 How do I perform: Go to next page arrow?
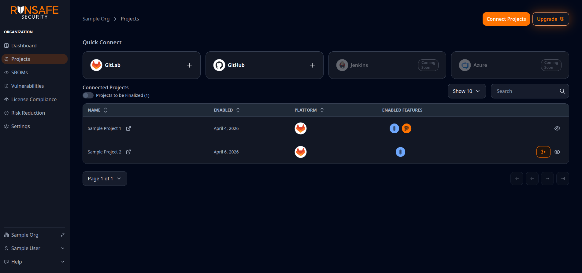pyautogui.click(x=547, y=179)
